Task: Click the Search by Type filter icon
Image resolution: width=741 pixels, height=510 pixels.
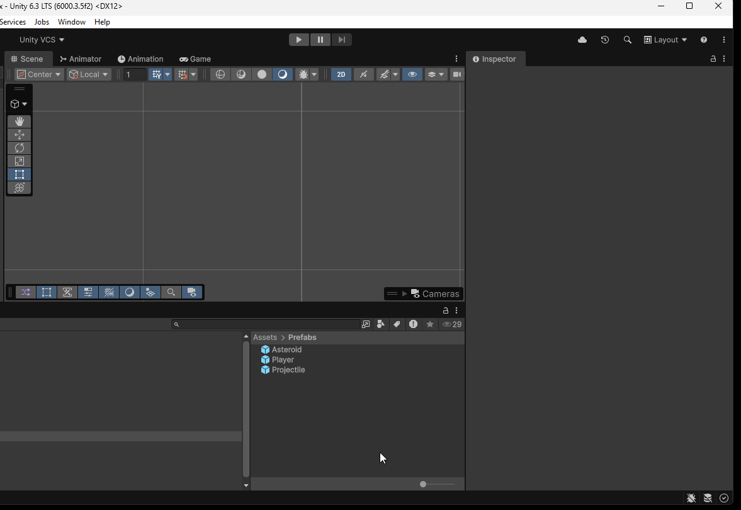Action: pos(381,324)
